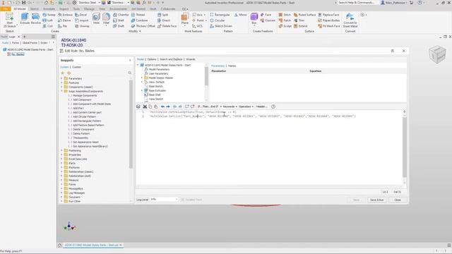Image resolution: width=452 pixels, height=254 pixels.
Task: Activate the Emboss tool
Action: [x=65, y=15]
